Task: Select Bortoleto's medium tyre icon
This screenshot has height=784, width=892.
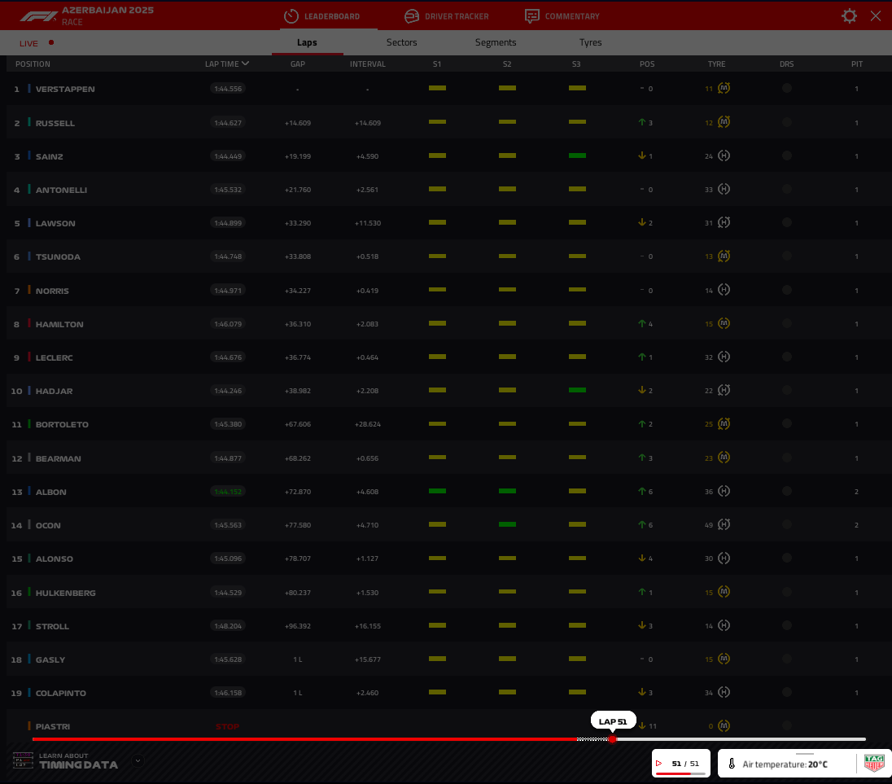Action: coord(724,424)
